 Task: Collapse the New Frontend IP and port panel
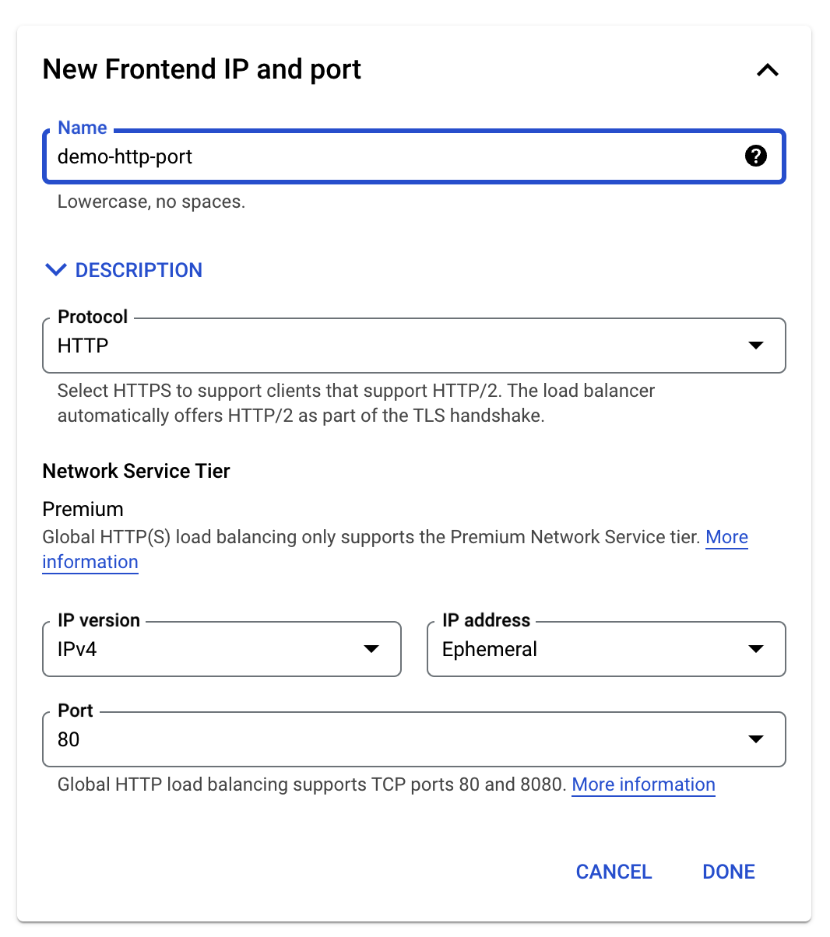(767, 70)
